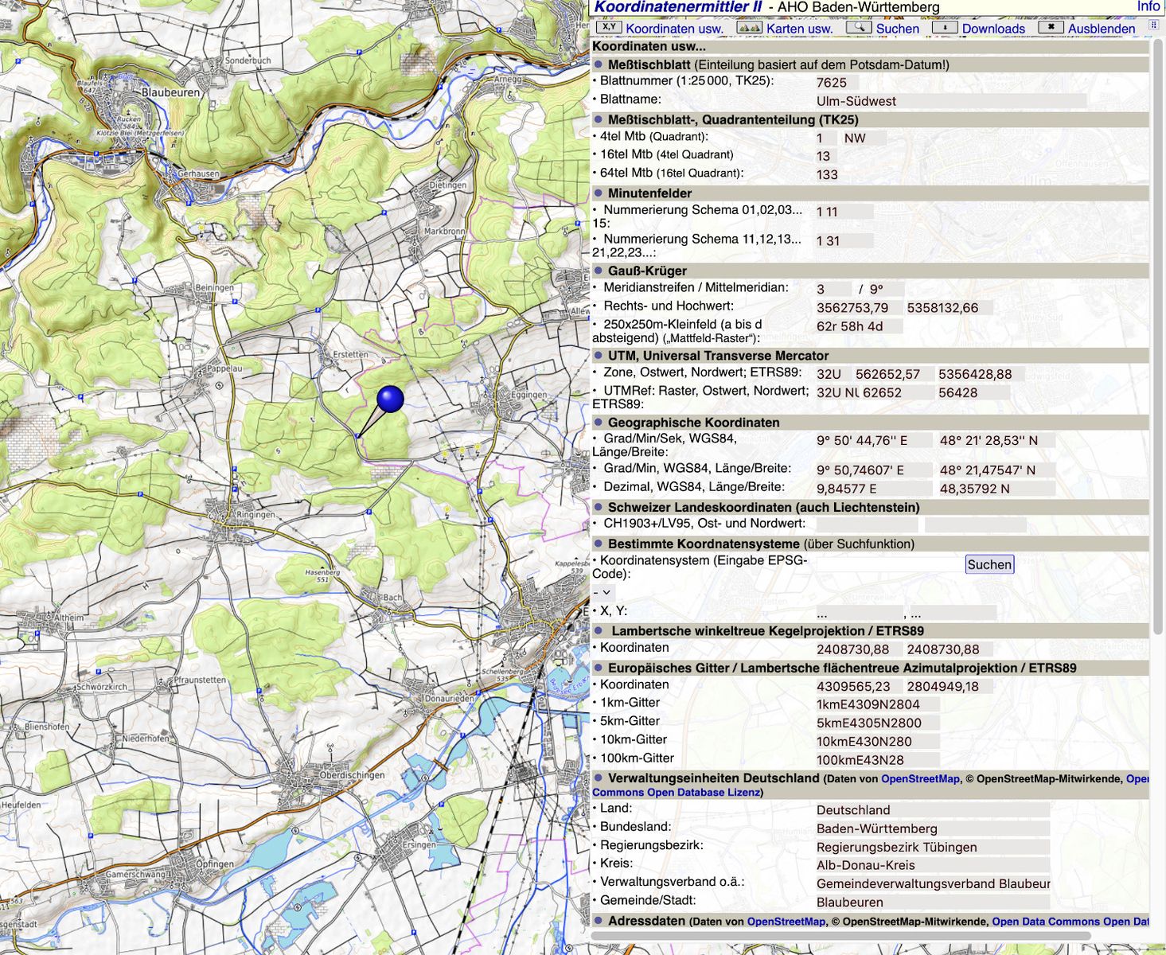Click the downloads arrow icon
This screenshot has width=1166, height=955.
[x=944, y=27]
